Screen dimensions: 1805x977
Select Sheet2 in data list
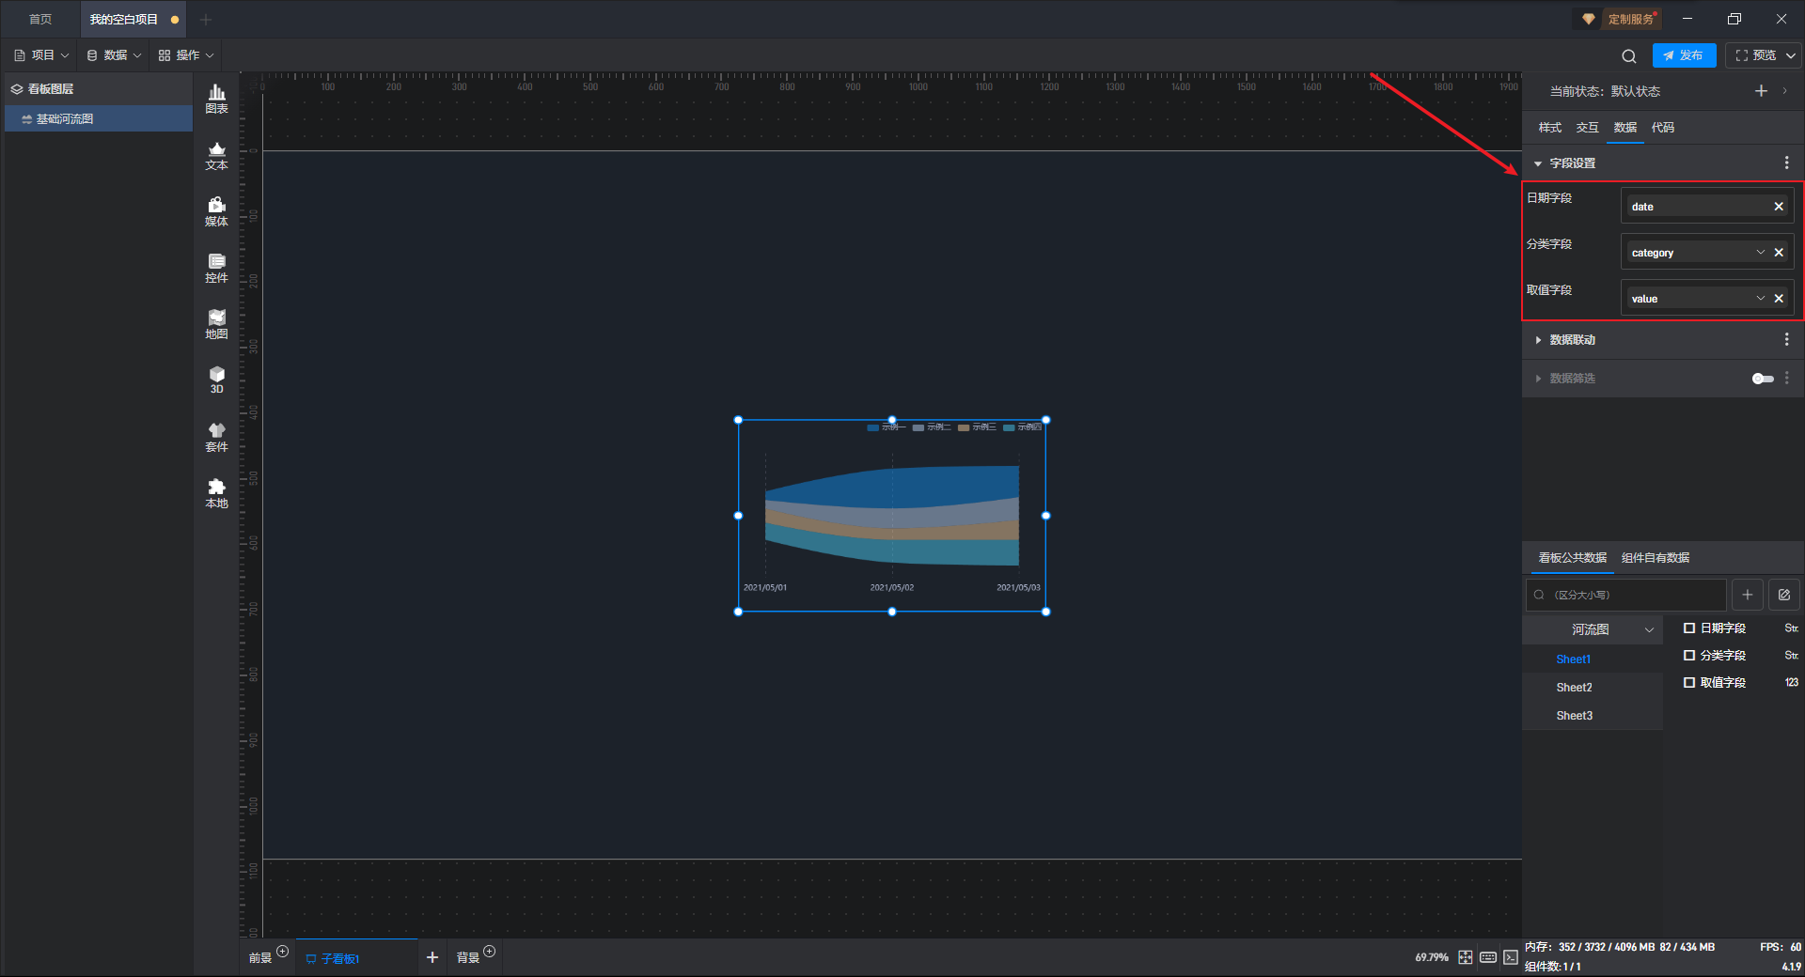[1593, 688]
